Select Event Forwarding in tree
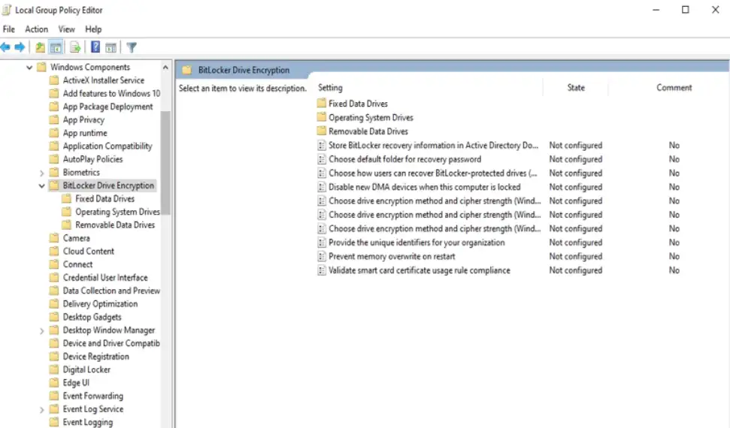This screenshot has width=730, height=428. pos(93,396)
